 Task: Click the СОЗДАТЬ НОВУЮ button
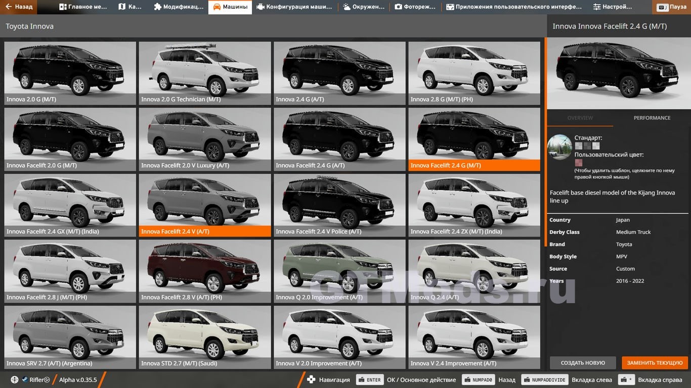[x=583, y=363]
